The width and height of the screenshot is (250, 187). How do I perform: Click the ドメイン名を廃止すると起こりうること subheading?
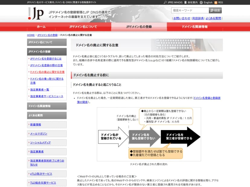(x=97, y=85)
